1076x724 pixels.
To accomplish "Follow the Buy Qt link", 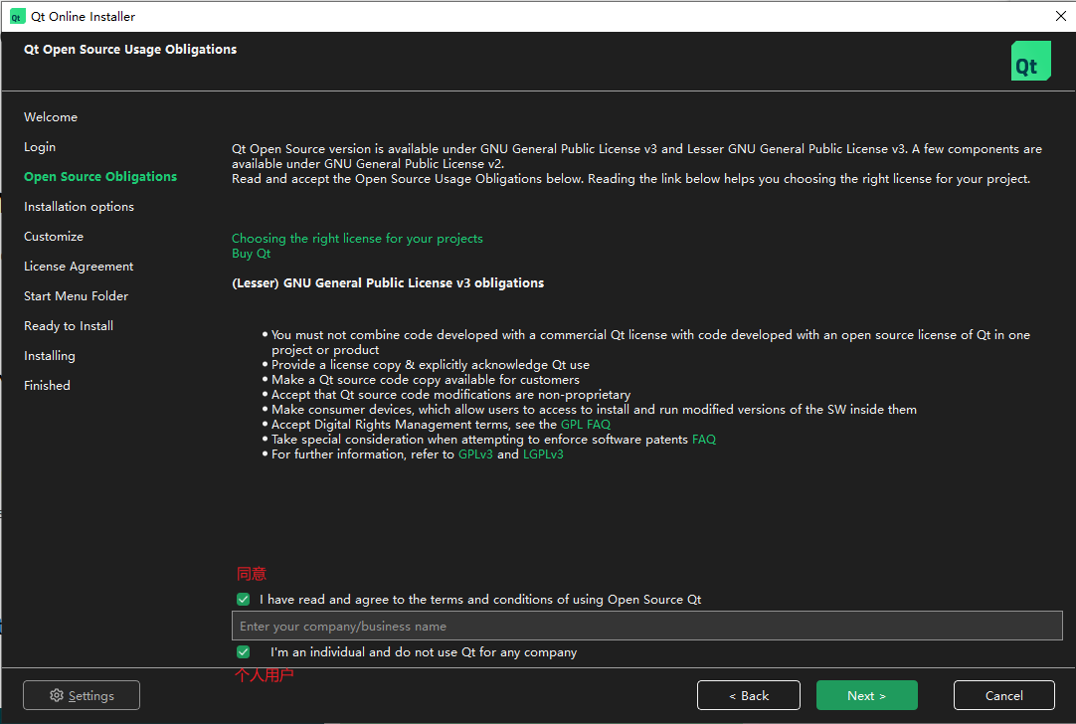I will click(x=251, y=254).
